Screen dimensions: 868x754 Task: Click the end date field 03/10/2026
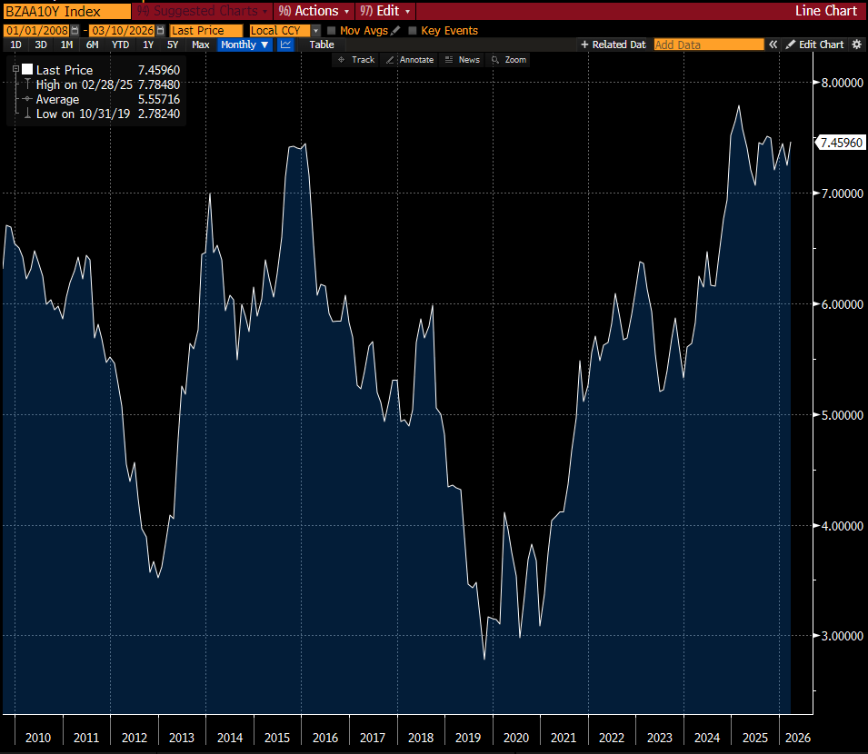pos(123,30)
